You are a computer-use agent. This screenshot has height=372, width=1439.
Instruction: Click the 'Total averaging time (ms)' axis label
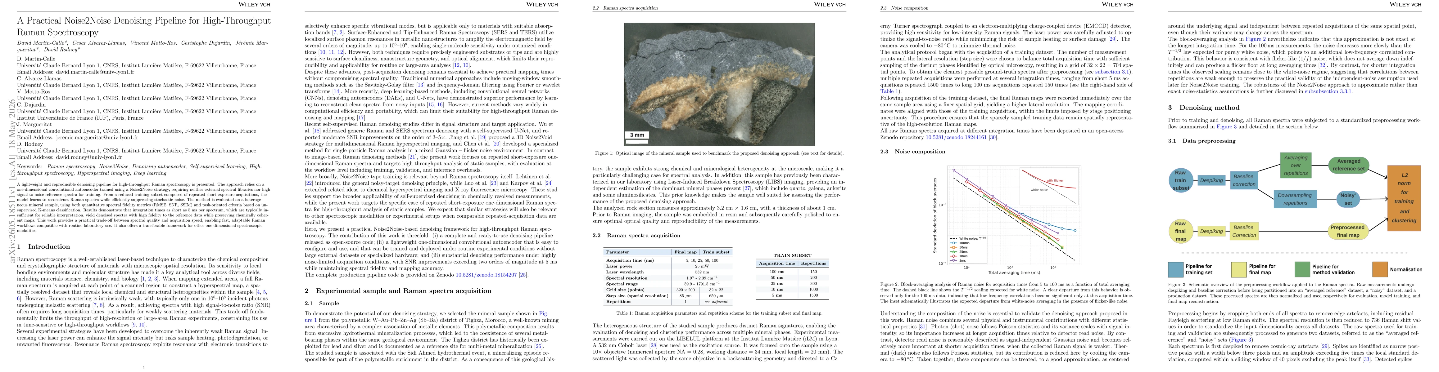click(x=1014, y=273)
